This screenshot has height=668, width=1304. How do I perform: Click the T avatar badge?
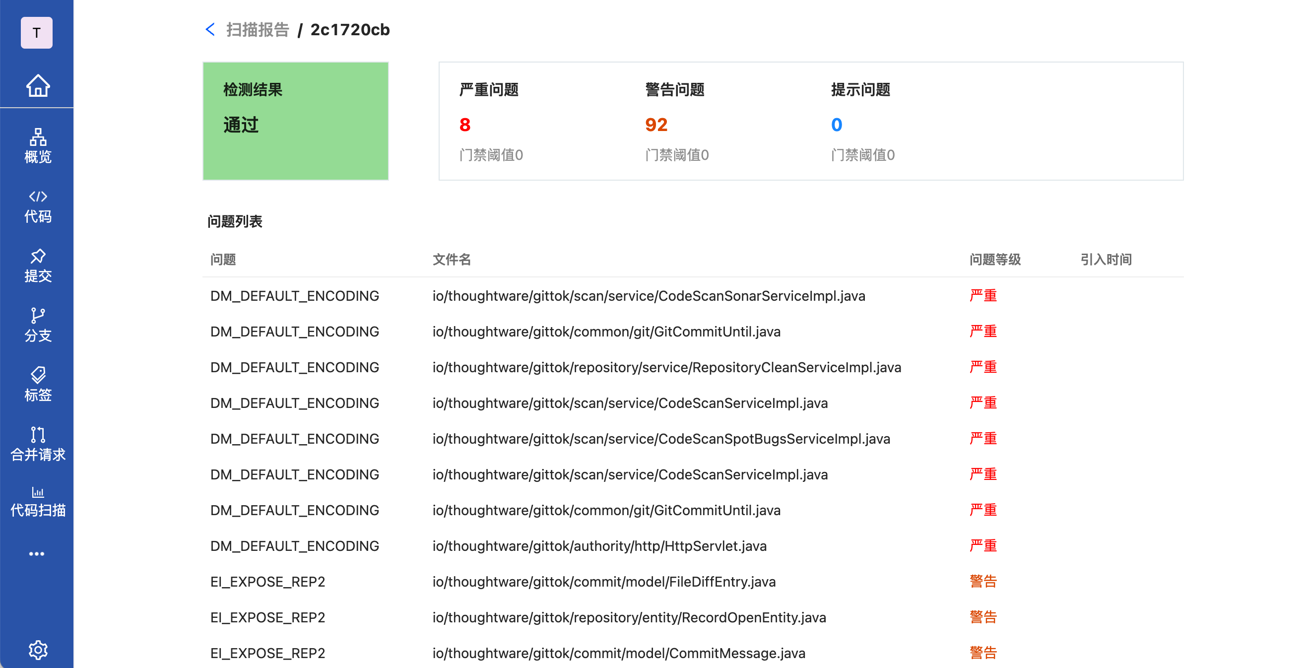tap(36, 33)
